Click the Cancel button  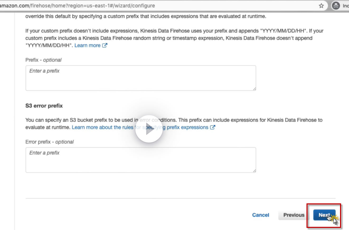[261, 215]
